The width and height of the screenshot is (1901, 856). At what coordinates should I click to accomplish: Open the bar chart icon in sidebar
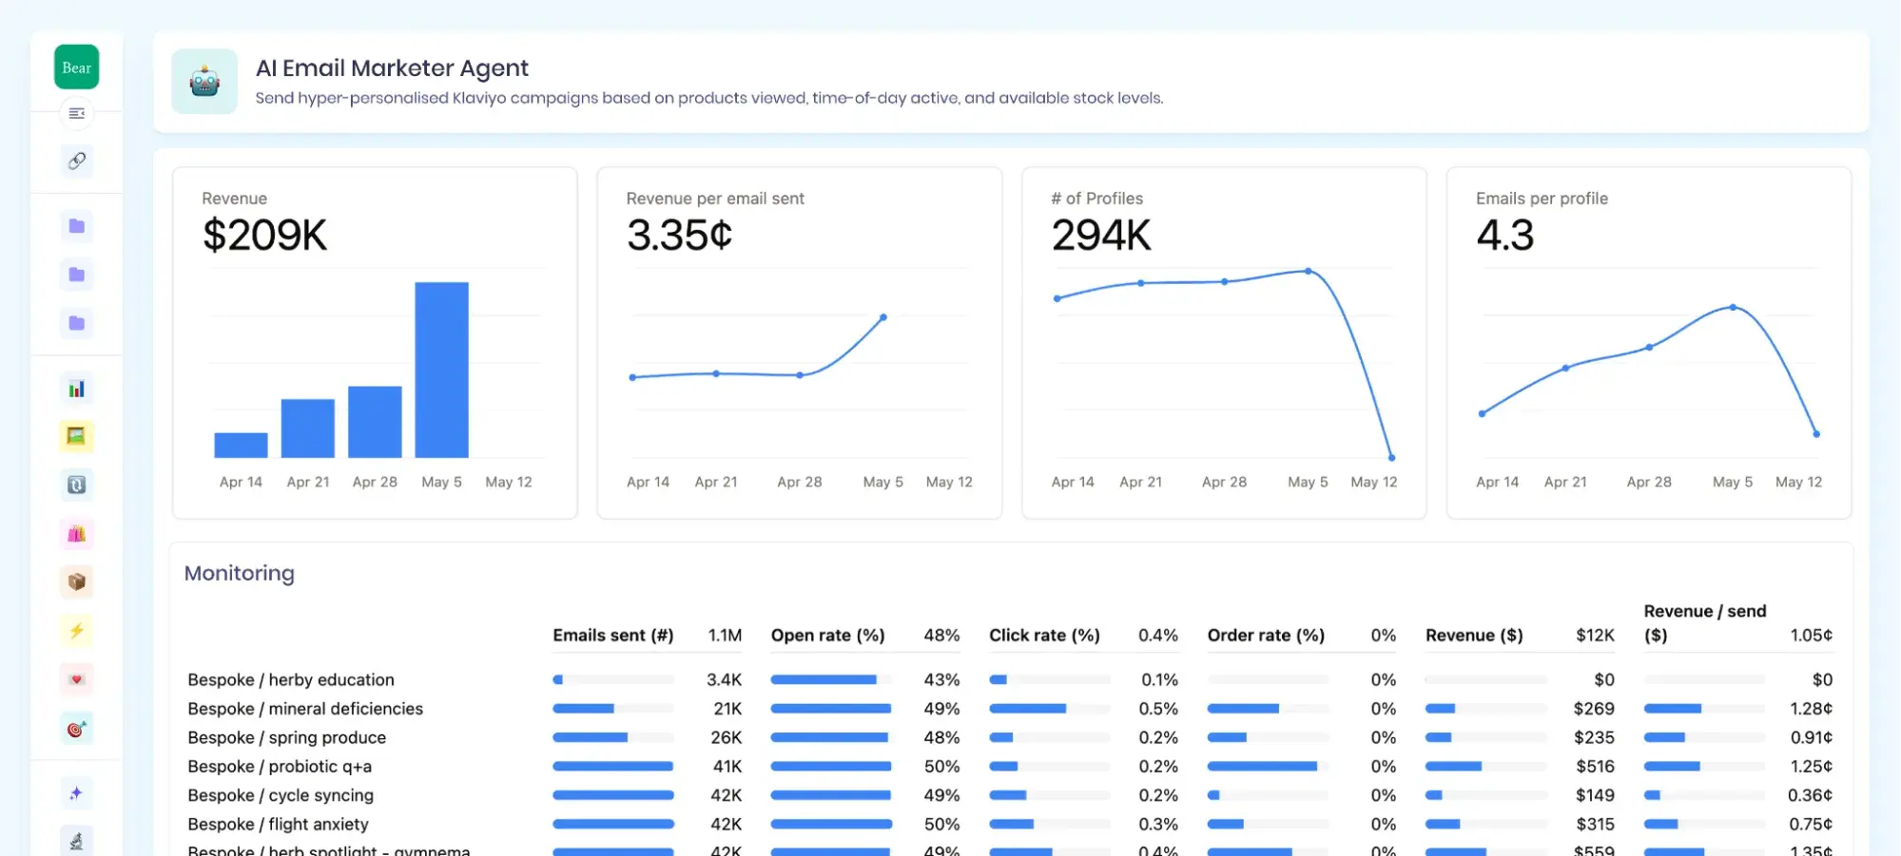(77, 389)
